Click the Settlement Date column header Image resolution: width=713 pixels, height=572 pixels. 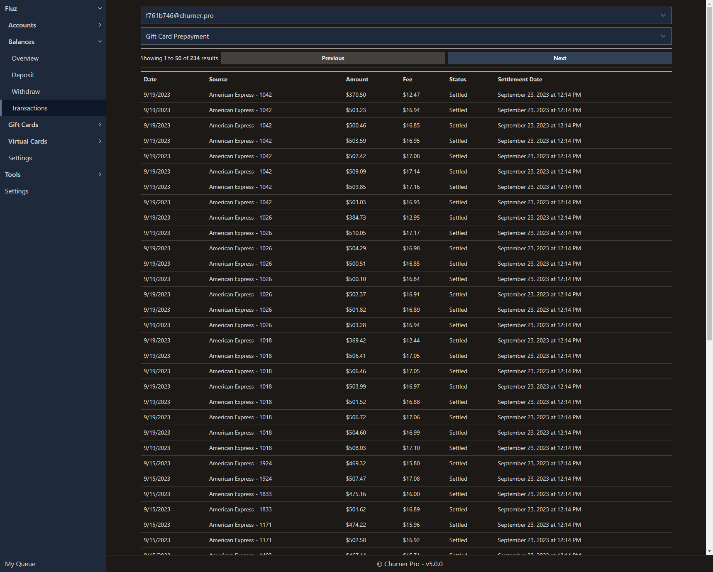click(x=520, y=79)
